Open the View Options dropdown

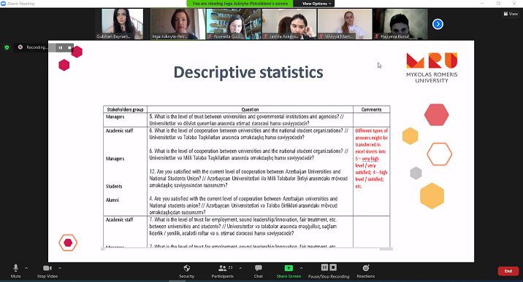click(316, 4)
